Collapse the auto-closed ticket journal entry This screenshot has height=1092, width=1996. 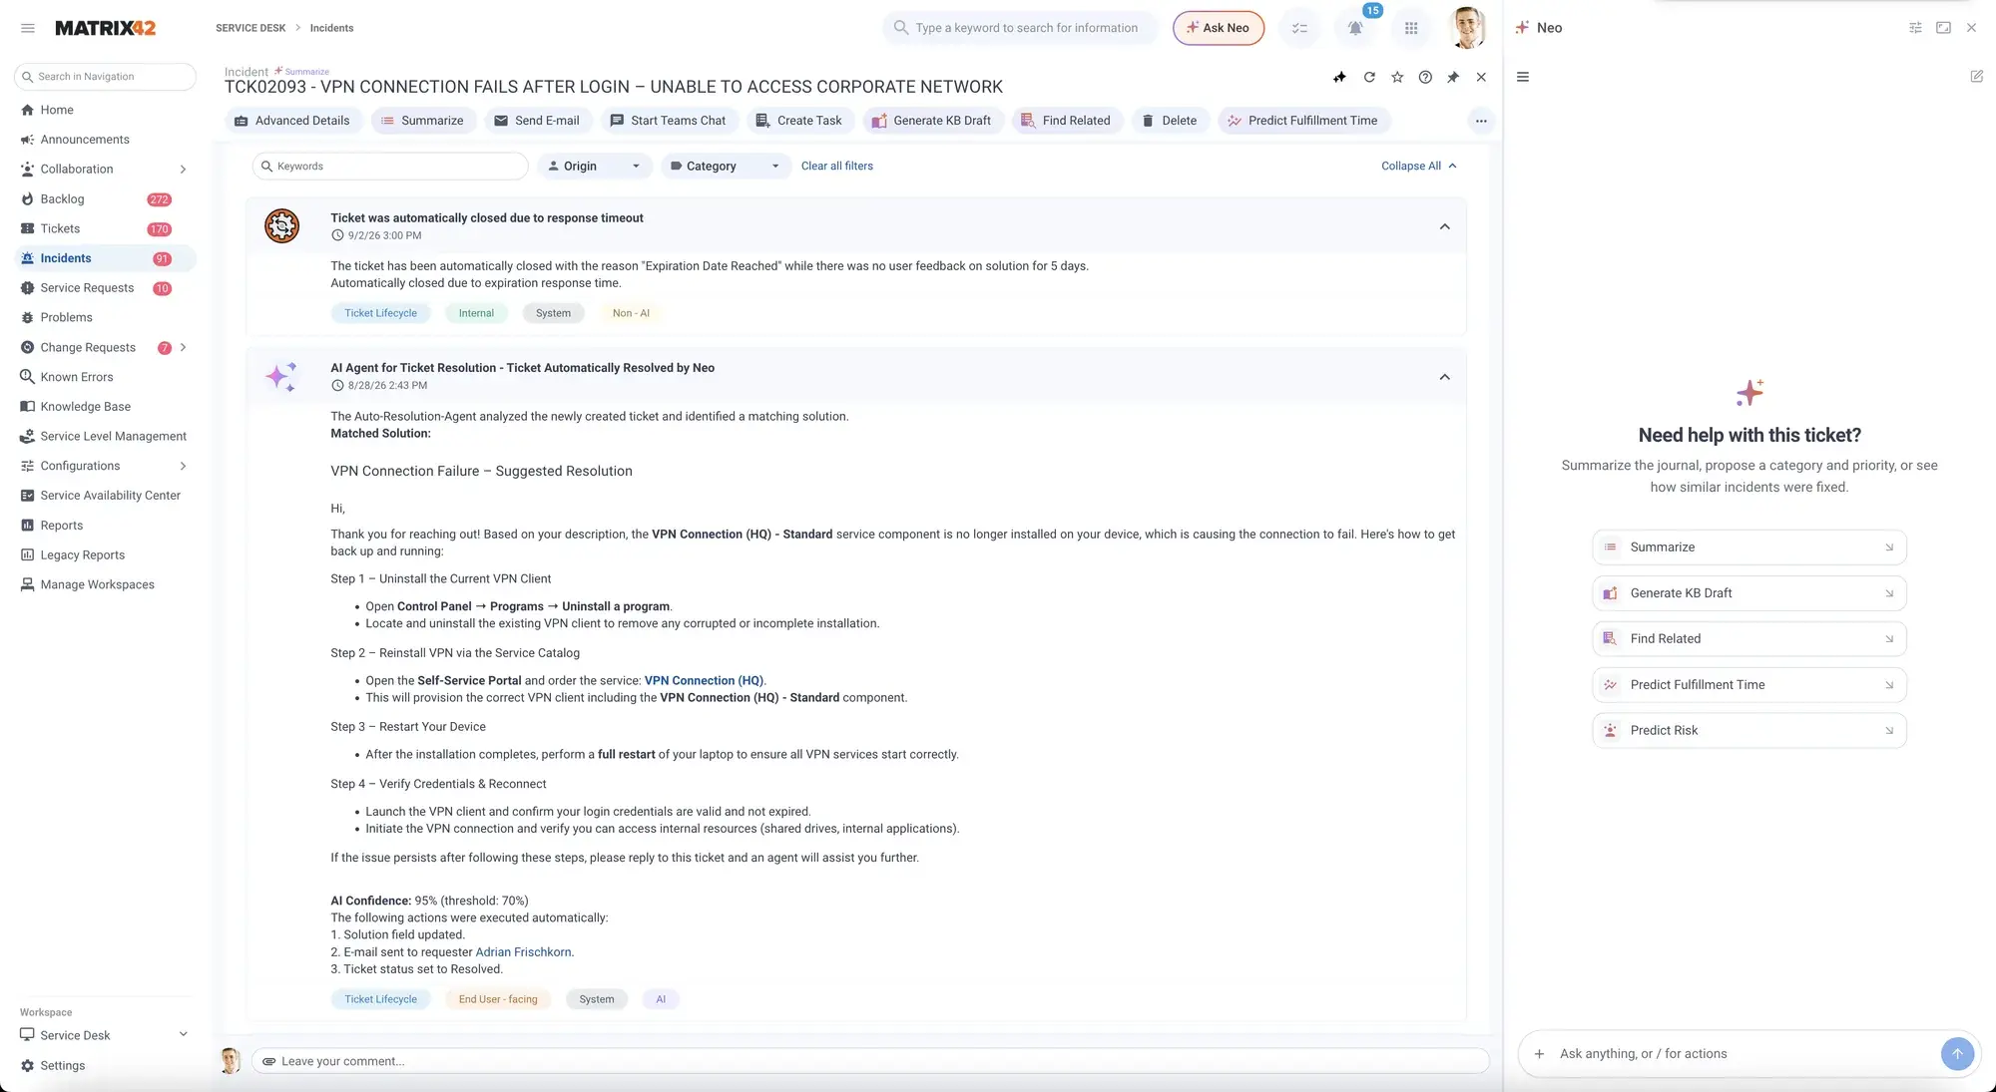point(1444,226)
